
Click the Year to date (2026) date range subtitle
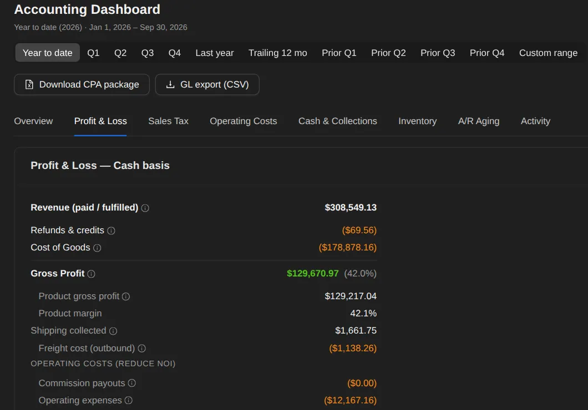pos(100,27)
